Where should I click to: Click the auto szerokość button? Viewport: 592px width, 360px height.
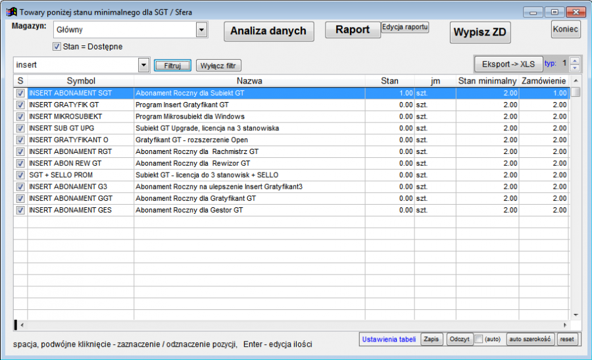pos(530,339)
